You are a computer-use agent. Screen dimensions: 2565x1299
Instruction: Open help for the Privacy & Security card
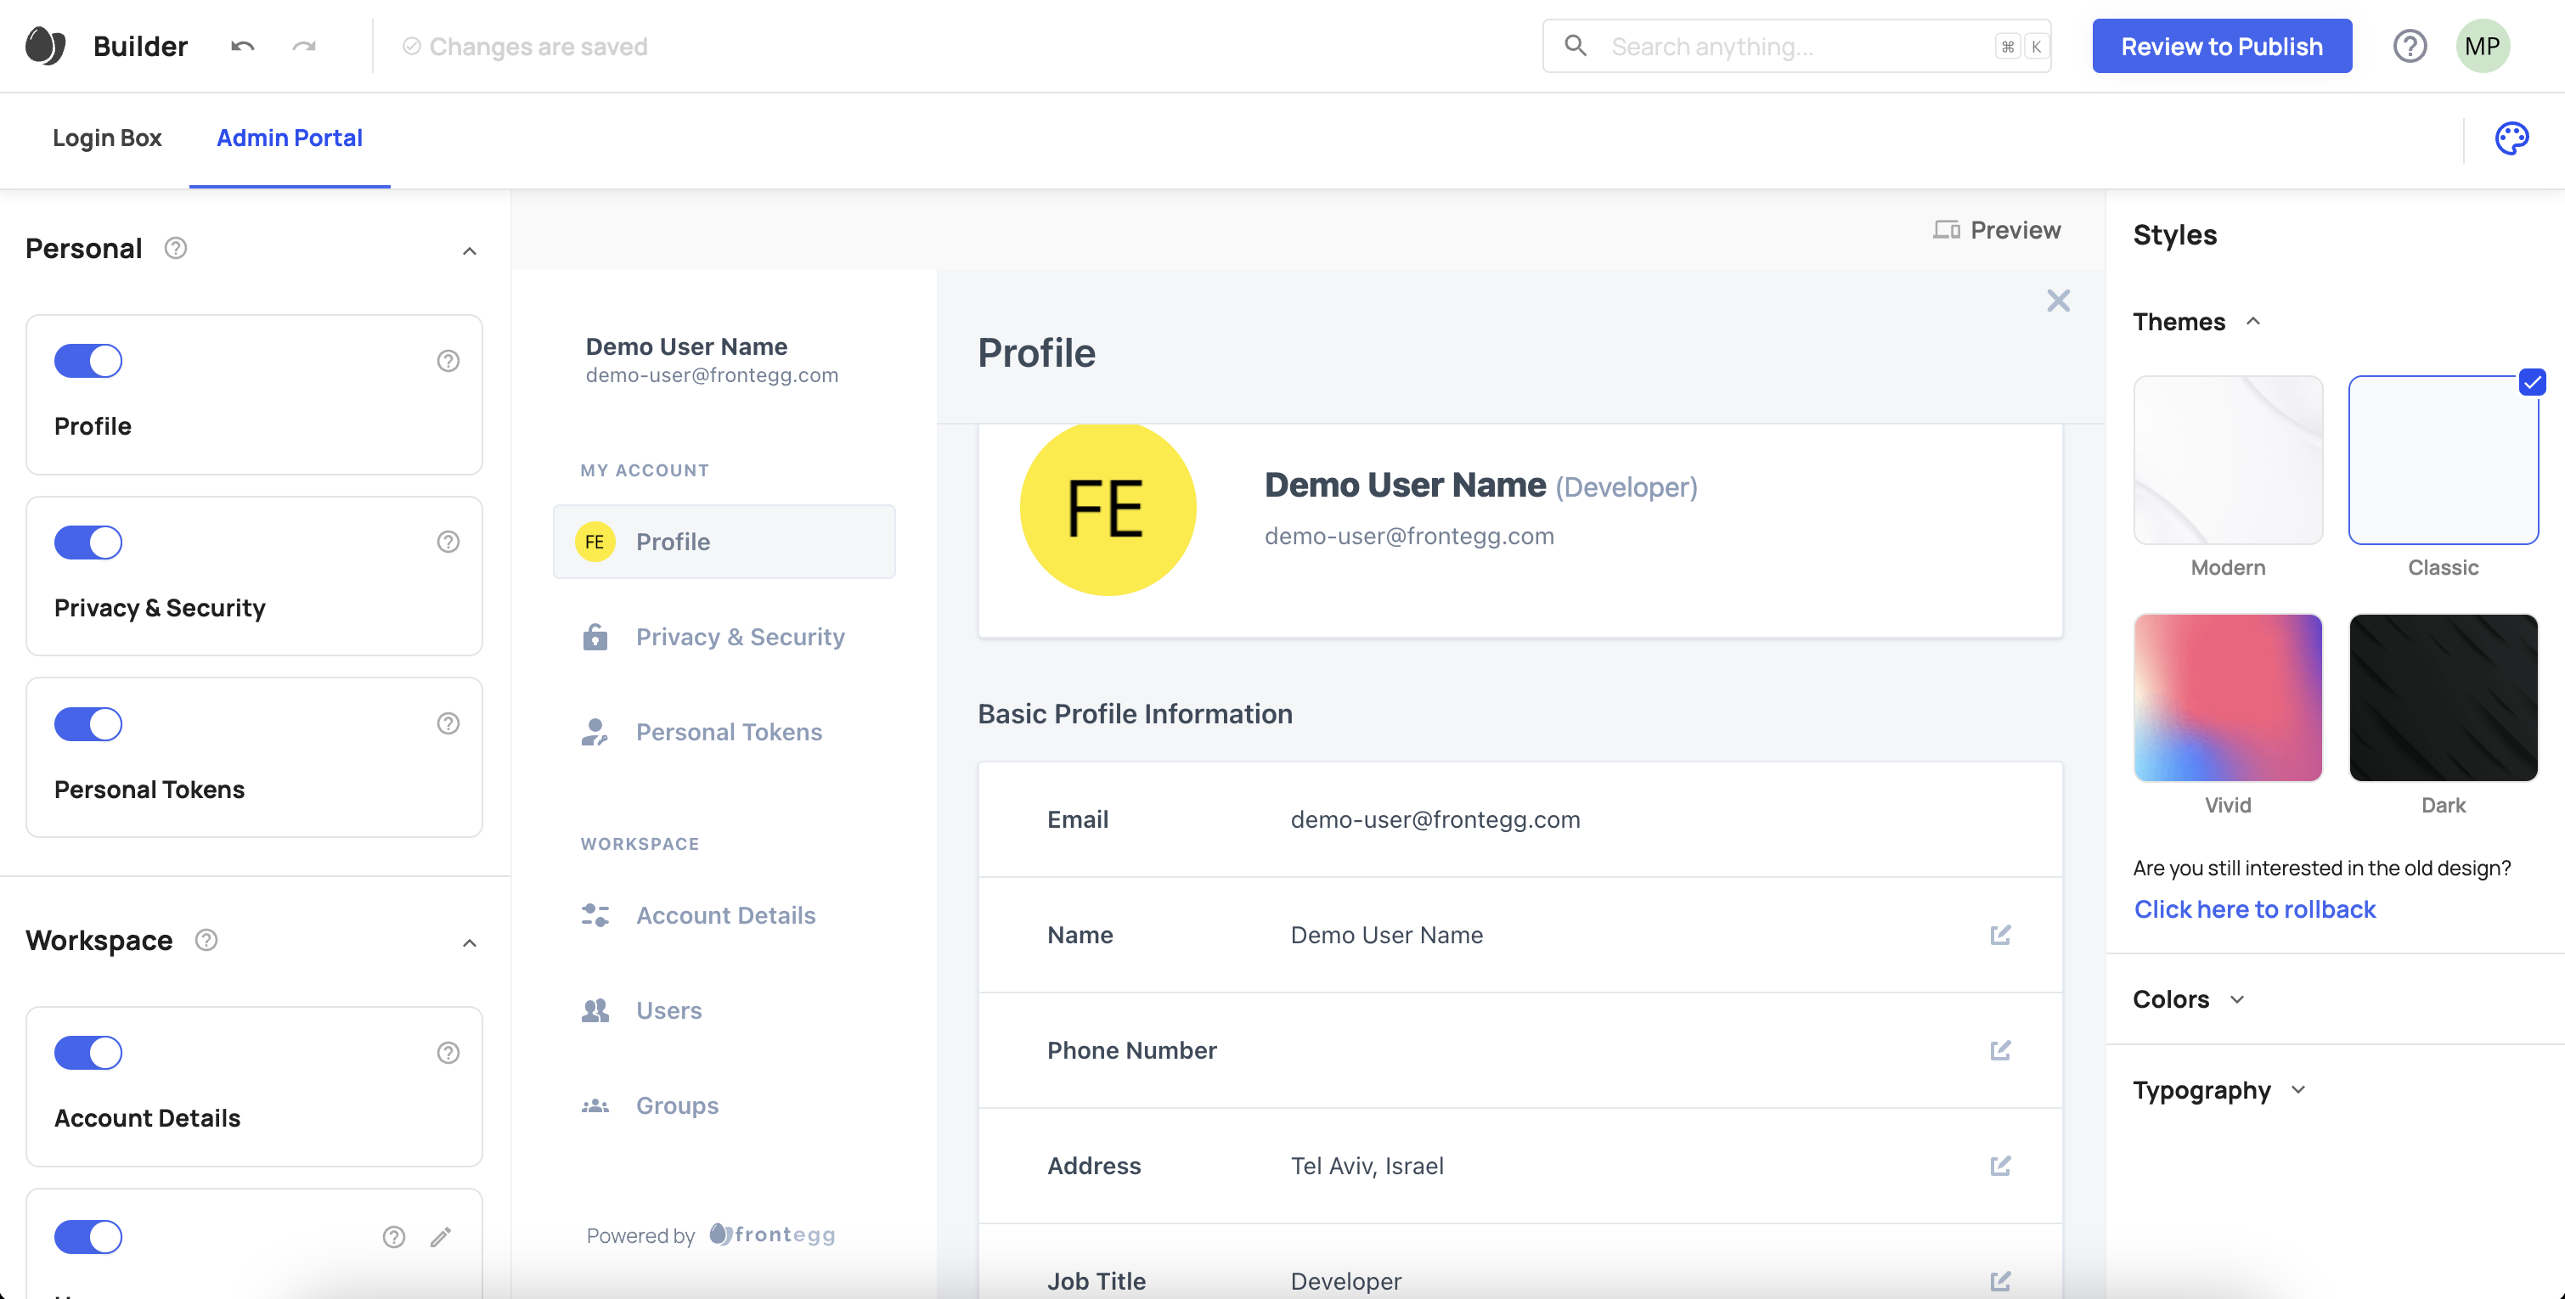(448, 543)
